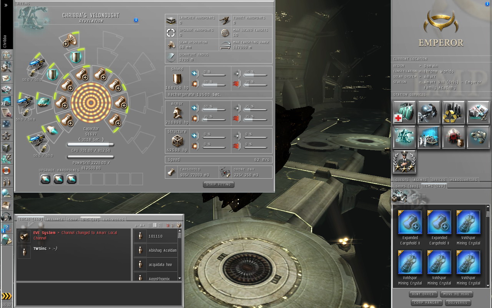
Task: Click the Strip Fitting button
Action: 218,184
